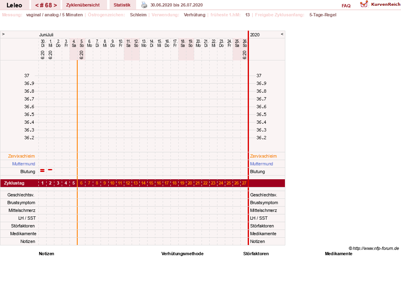Click the Verhütung usage value
Viewport: 401px width, 294px height.
195,15
